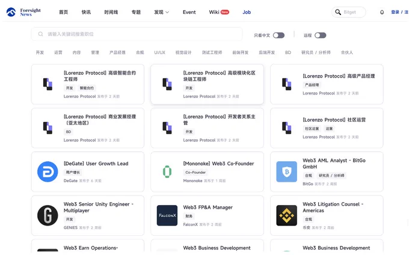Filter jobs by 管理 category
This screenshot has width=409, height=255.
point(95,52)
